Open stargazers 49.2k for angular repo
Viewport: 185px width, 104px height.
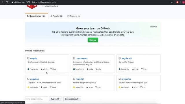pyautogui.click(x=44, y=69)
